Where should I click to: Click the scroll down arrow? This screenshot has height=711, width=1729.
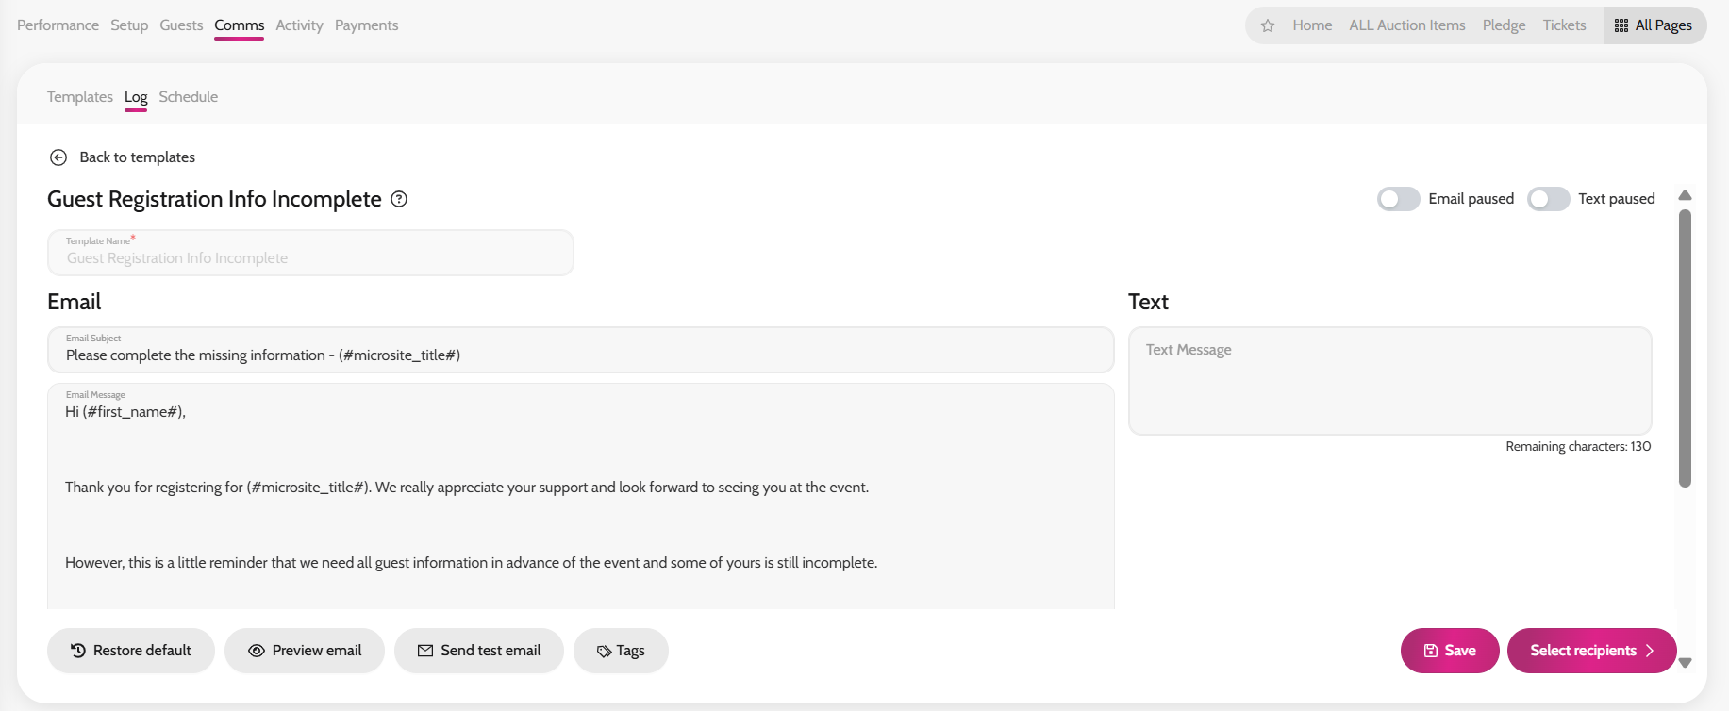pos(1685,663)
